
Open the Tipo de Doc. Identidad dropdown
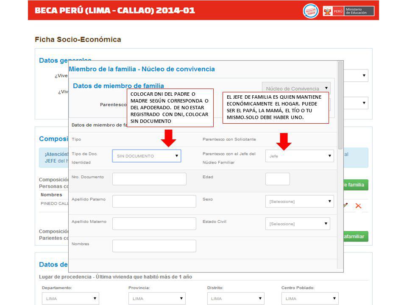pyautogui.click(x=147, y=156)
